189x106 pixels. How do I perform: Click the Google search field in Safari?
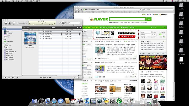(x=158, y=10)
